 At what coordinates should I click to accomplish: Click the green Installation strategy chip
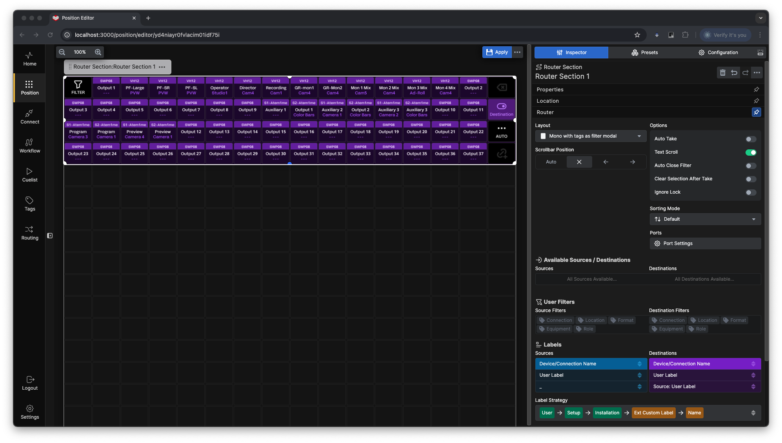pos(607,413)
